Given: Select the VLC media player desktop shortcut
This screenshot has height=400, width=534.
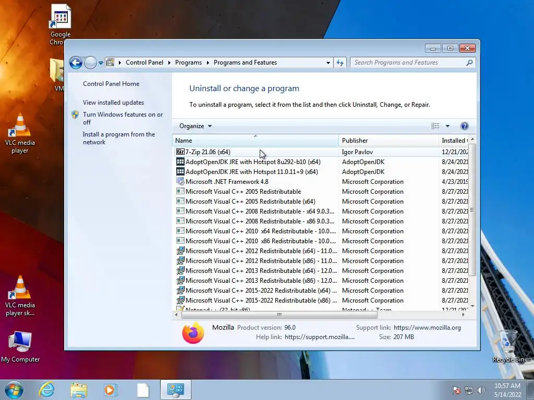Looking at the screenshot, I should coord(20,134).
